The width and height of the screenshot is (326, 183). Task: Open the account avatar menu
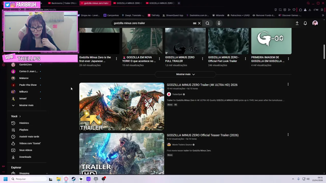315,23
